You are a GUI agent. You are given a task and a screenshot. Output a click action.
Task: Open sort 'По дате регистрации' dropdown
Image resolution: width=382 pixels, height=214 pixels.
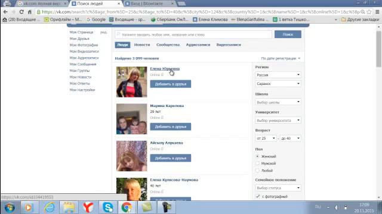click(281, 58)
